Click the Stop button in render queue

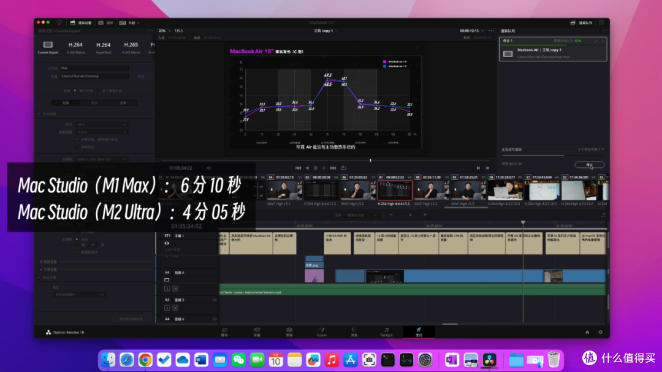(590, 165)
